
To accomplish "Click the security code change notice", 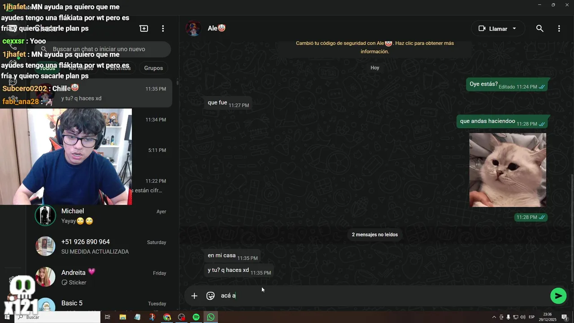I will (x=375, y=47).
